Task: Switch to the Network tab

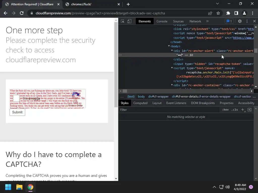Action: 195,21
